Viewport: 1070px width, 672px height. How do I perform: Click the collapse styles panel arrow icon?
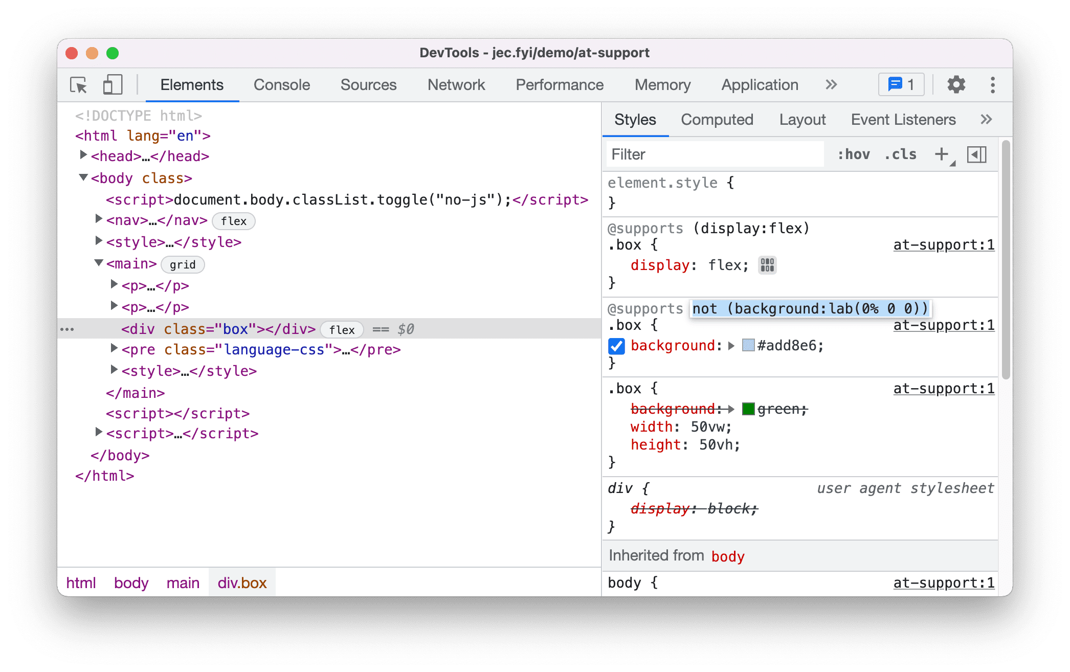click(x=976, y=155)
